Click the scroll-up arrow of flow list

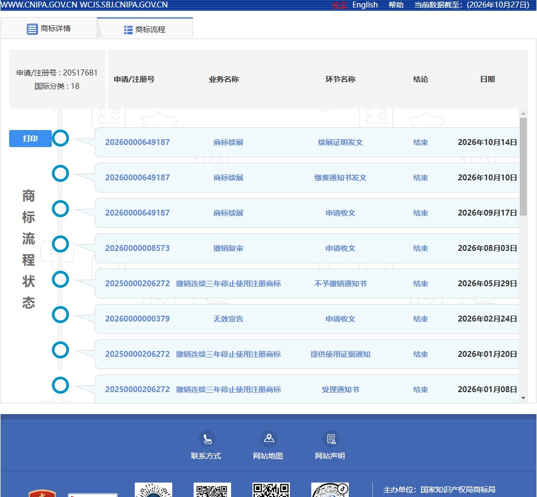(x=523, y=113)
